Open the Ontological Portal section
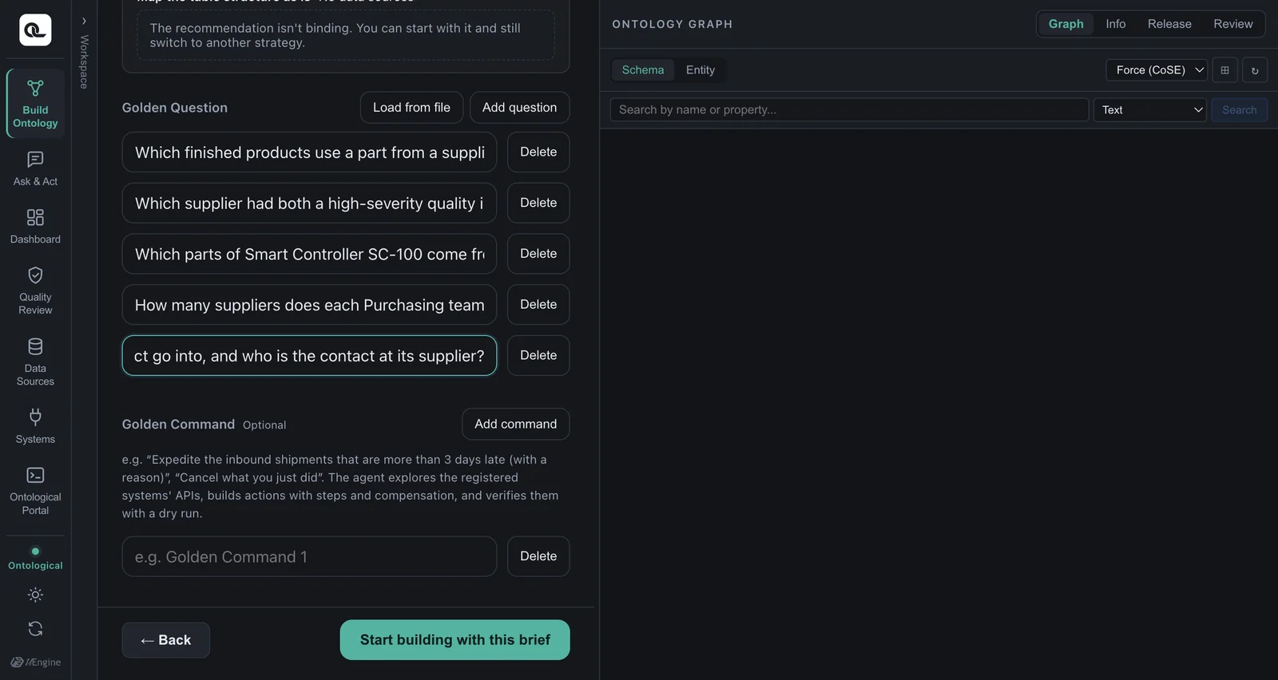 35,491
